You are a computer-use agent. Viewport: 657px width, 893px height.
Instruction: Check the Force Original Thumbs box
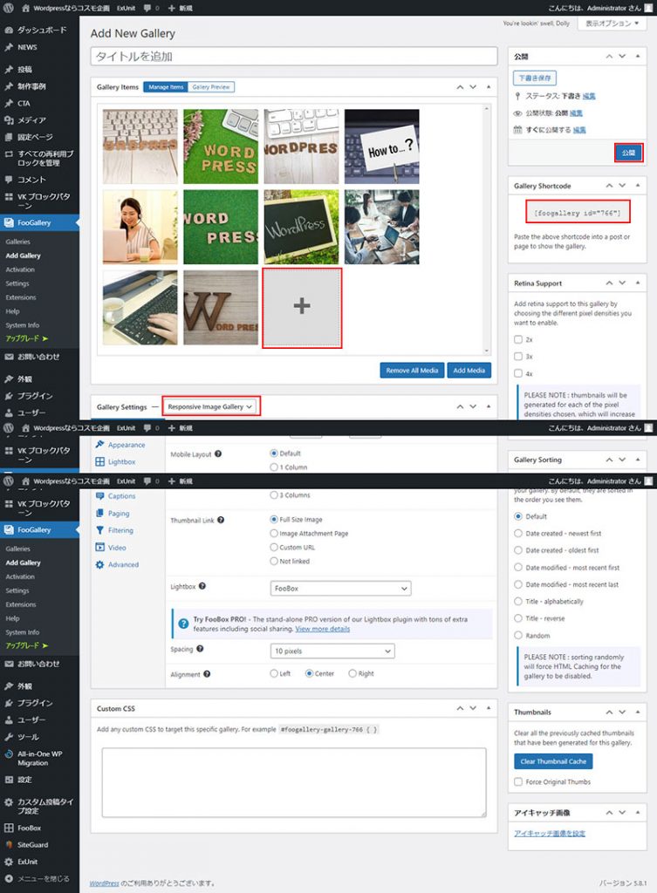[x=518, y=782]
